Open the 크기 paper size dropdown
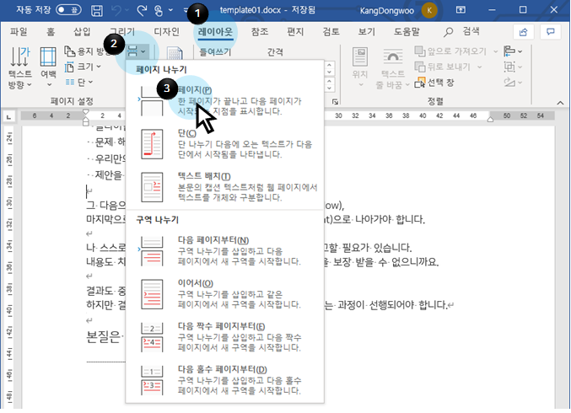571x413 pixels. [x=83, y=67]
